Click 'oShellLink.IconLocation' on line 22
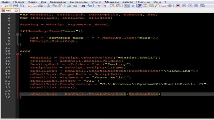This screenshot has width=214, height=120. [x=61, y=84]
